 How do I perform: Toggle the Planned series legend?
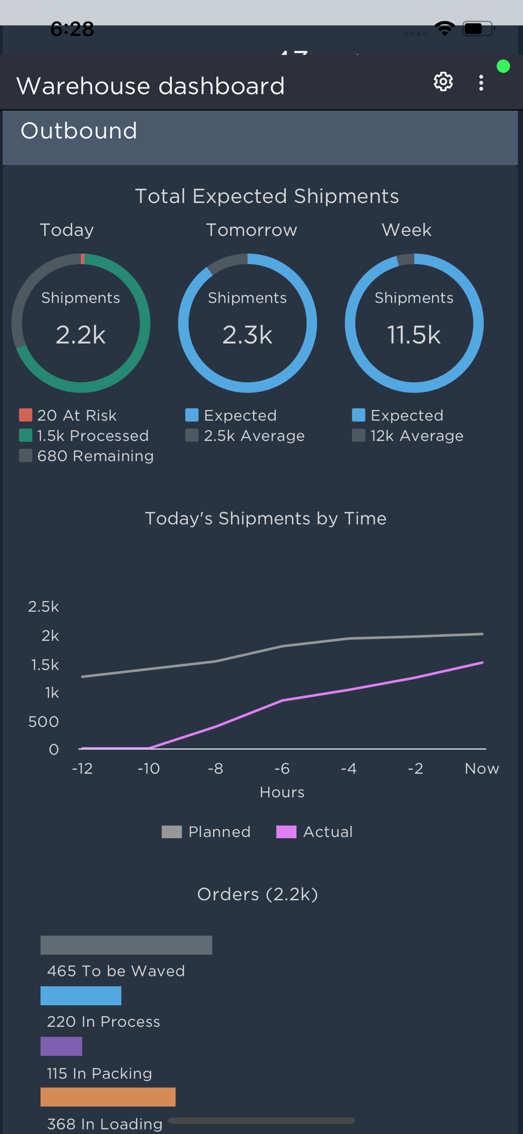pos(206,832)
